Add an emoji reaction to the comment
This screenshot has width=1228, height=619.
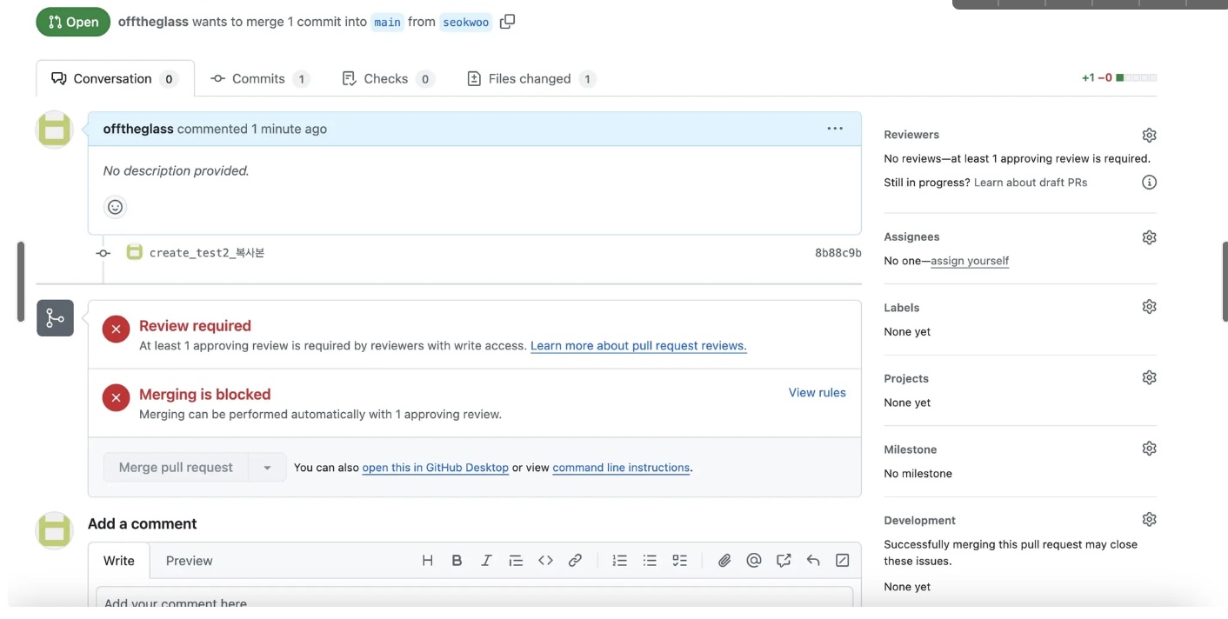point(115,207)
